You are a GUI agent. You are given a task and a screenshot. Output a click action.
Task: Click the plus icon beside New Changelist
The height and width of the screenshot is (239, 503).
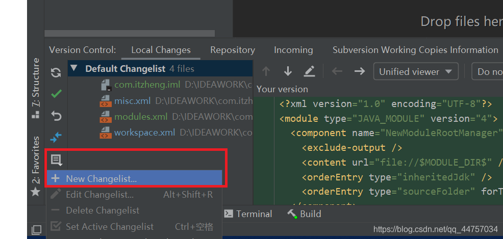pos(56,178)
